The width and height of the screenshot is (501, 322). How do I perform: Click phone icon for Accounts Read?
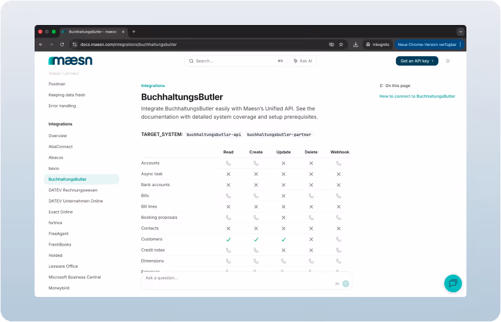228,163
